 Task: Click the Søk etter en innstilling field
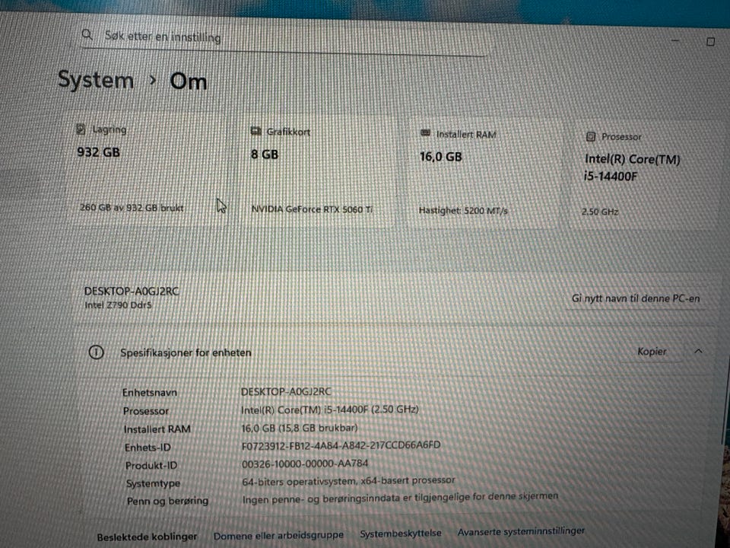[x=284, y=38]
